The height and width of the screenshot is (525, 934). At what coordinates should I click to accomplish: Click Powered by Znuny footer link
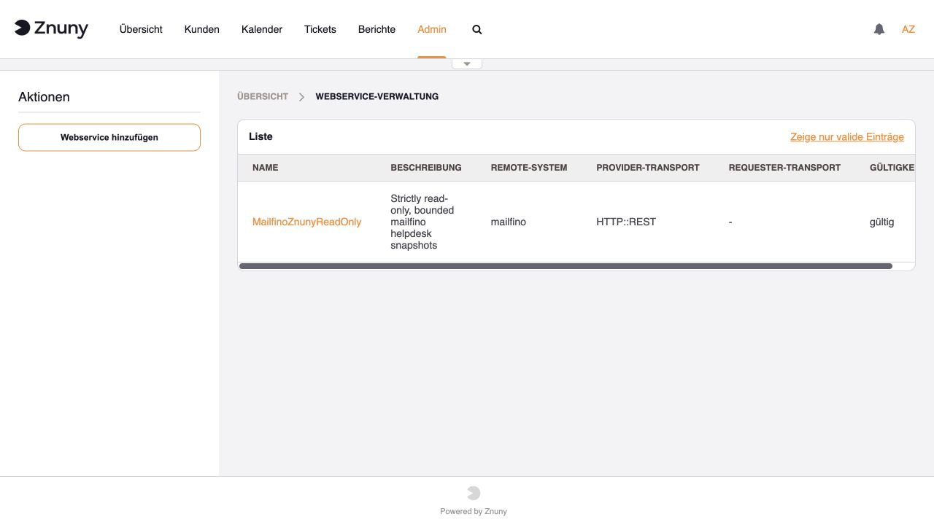click(474, 511)
